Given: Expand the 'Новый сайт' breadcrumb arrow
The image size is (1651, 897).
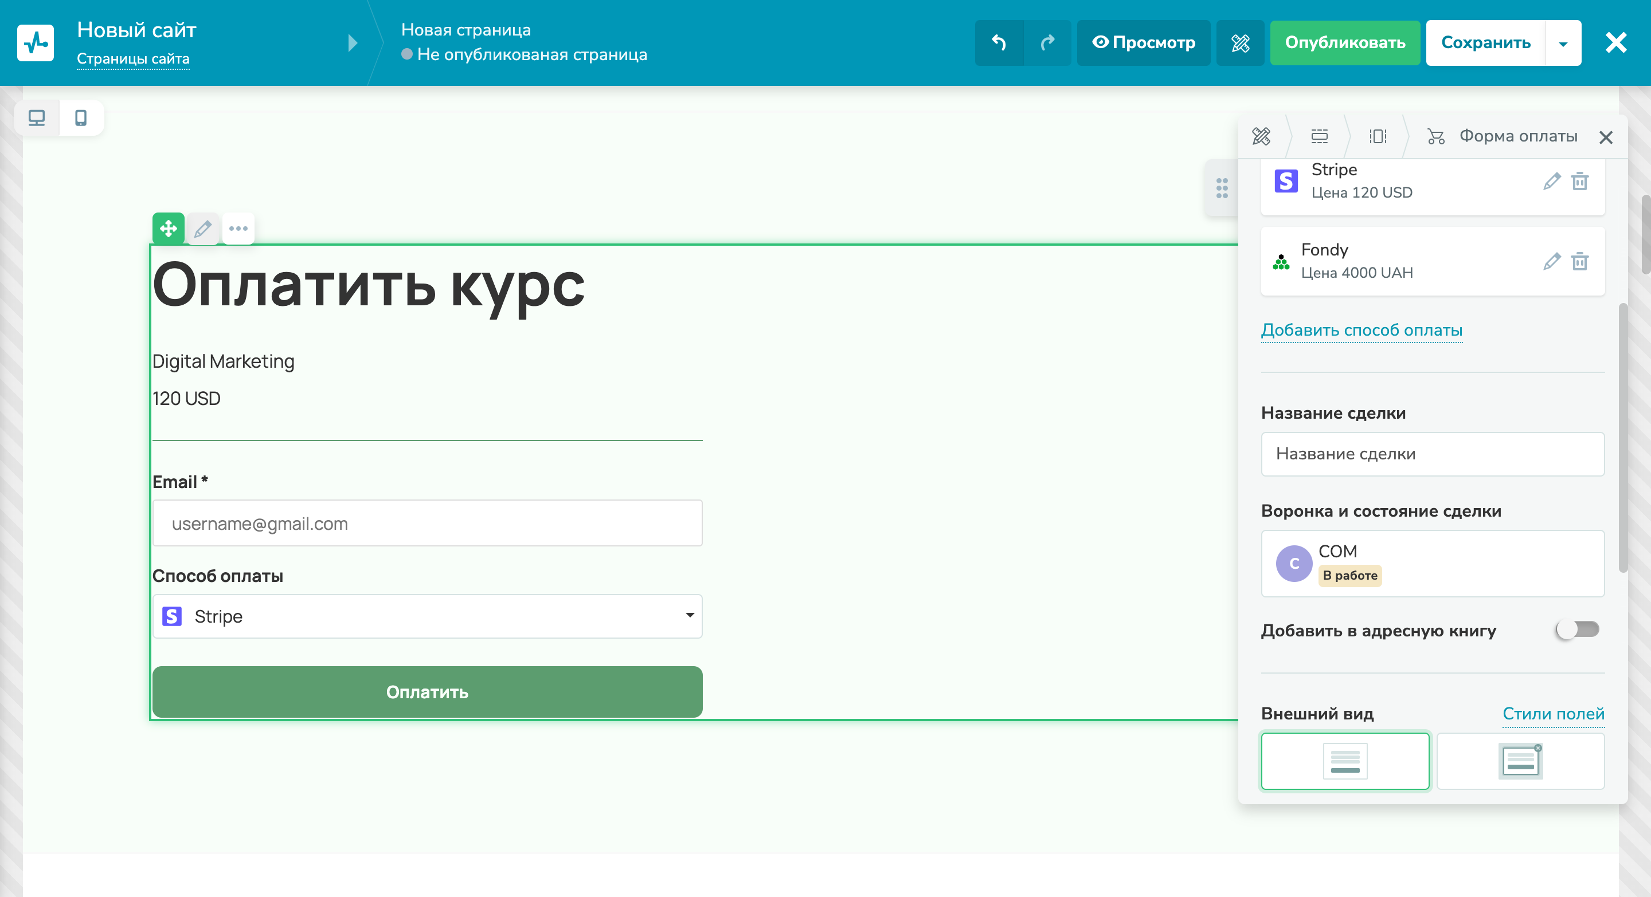Looking at the screenshot, I should (352, 43).
